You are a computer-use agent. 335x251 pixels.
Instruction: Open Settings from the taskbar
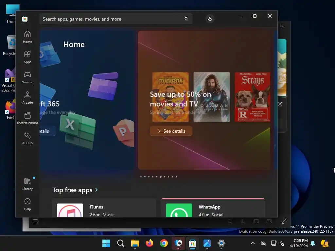click(x=221, y=243)
